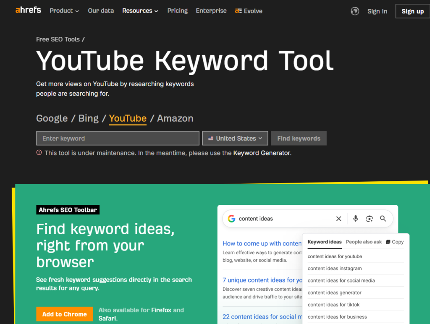Click the Enter keyword input field
Viewport: 430px width, 324px height.
118,138
